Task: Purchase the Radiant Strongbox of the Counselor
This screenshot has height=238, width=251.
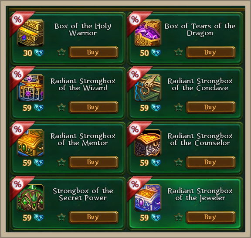Action: pos(210,162)
